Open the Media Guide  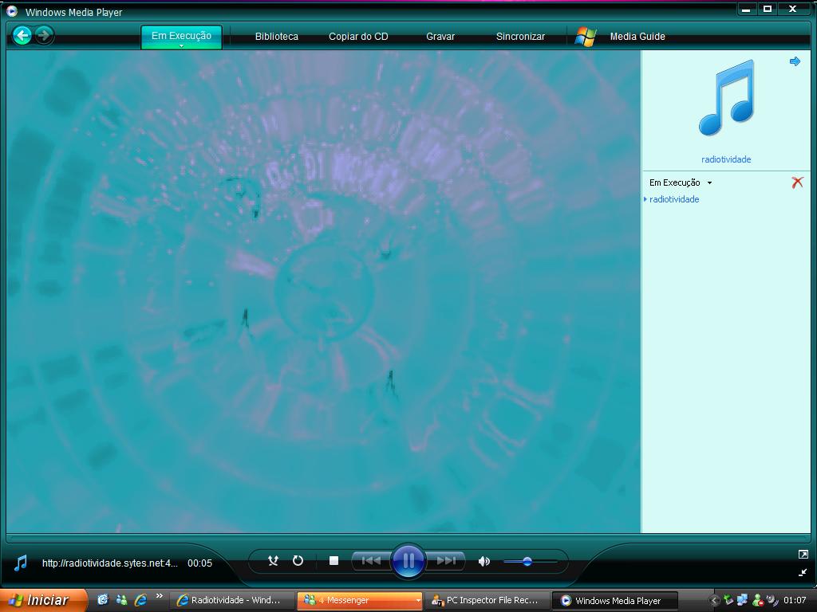(637, 37)
